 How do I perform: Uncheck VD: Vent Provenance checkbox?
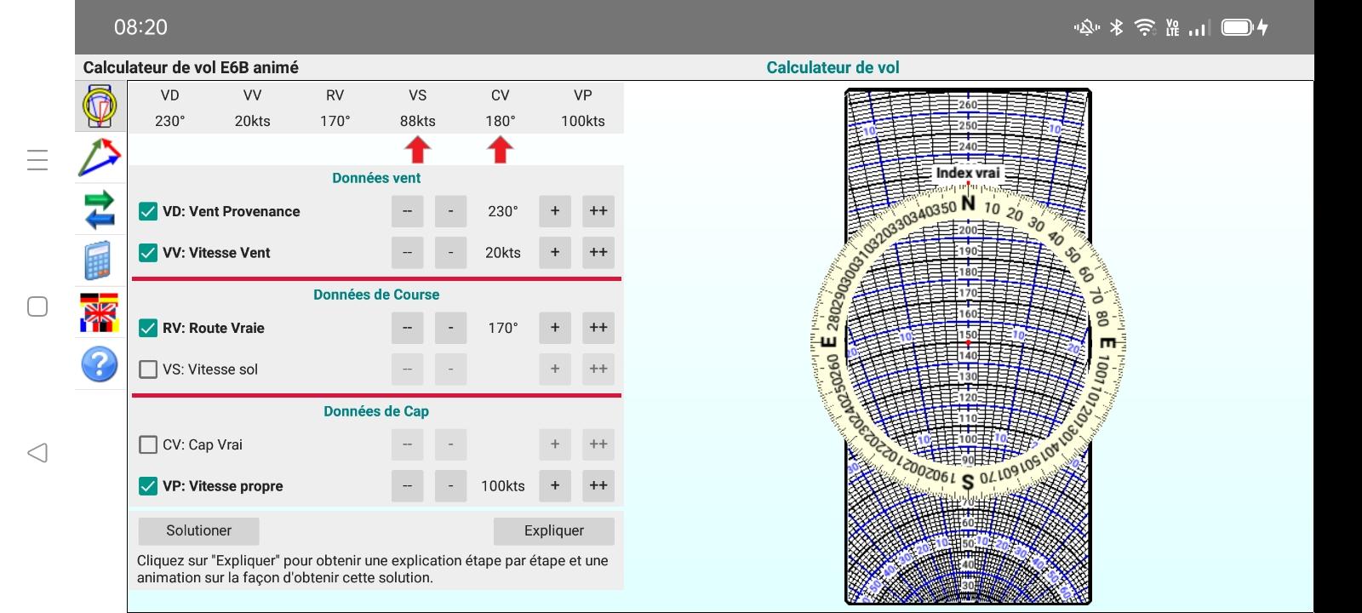click(x=148, y=211)
